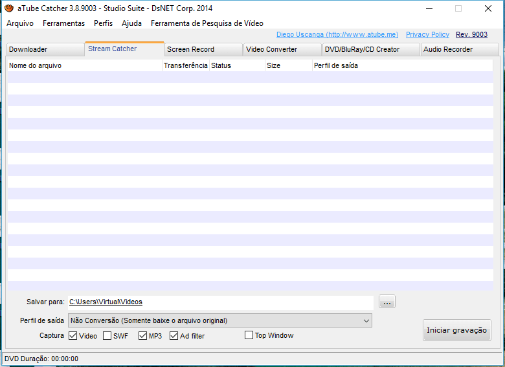
Task: Click the aTube Catcher app icon in title bar
Action: [x=8, y=8]
